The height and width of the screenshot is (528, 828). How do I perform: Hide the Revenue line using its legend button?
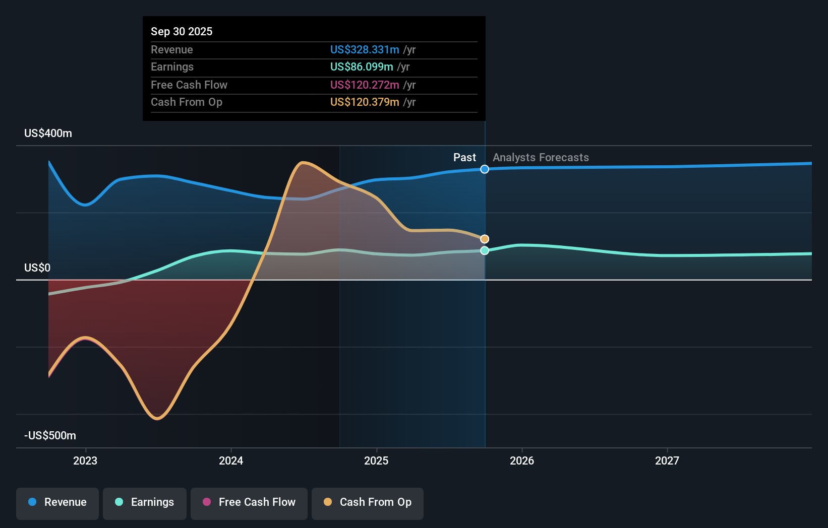point(57,502)
